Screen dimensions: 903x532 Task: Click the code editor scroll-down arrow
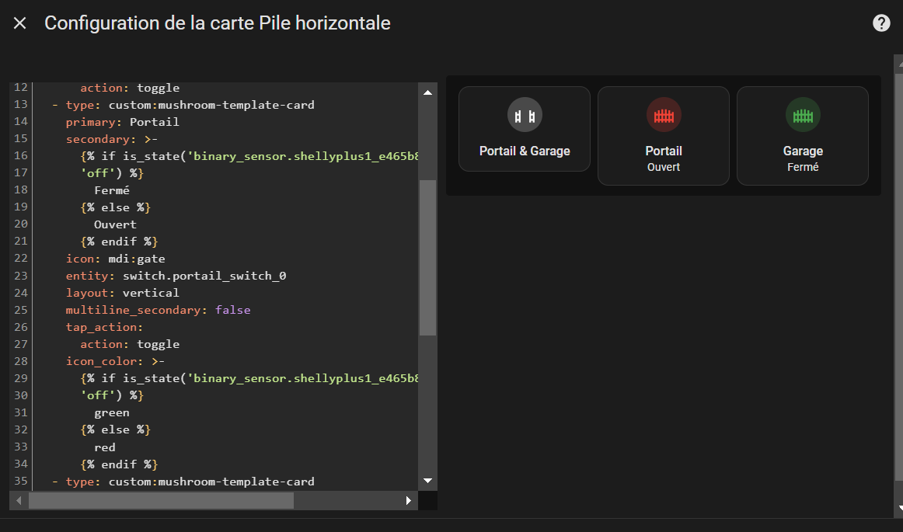pos(427,481)
